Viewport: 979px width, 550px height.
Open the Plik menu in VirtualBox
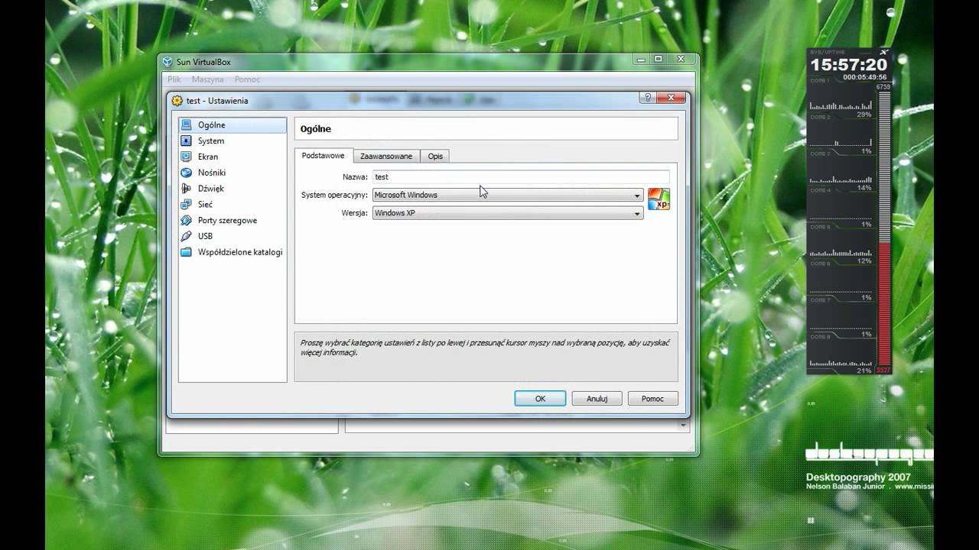[x=174, y=79]
